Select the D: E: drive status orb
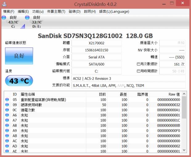 [27, 18]
